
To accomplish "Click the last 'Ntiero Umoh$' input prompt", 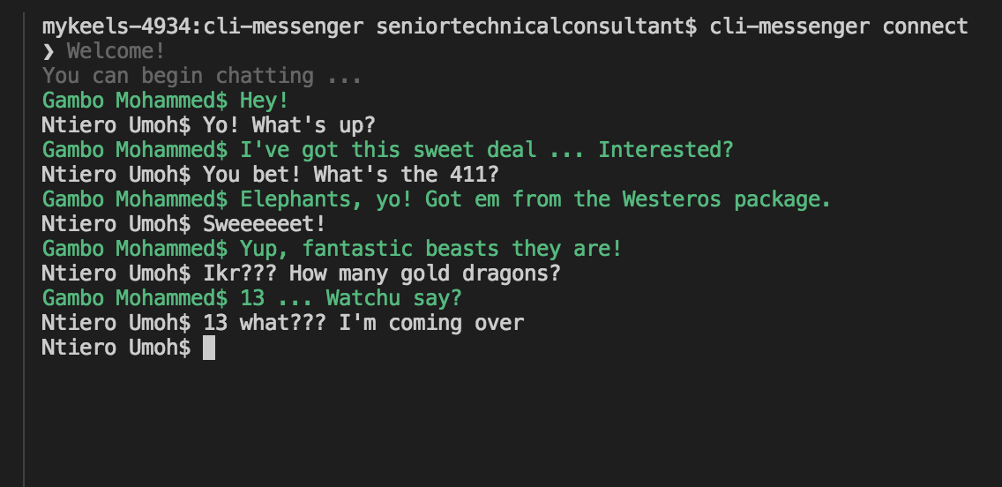I will pyautogui.click(x=116, y=348).
